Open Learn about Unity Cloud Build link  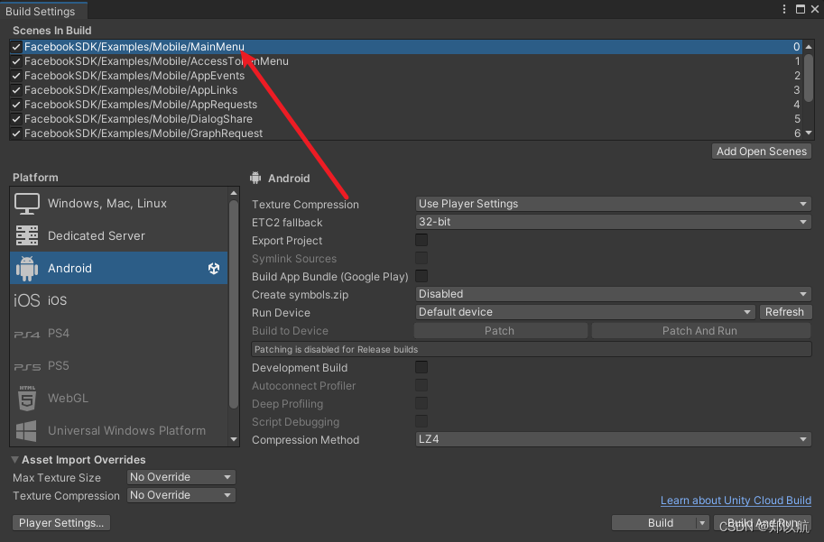pyautogui.click(x=736, y=501)
